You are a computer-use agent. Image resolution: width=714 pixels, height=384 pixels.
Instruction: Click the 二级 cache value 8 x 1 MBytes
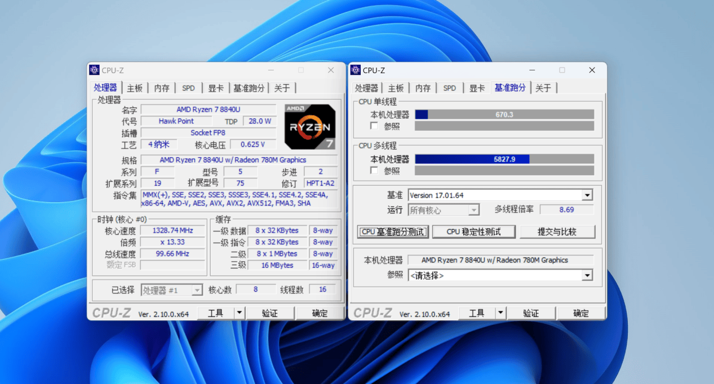pyautogui.click(x=277, y=254)
